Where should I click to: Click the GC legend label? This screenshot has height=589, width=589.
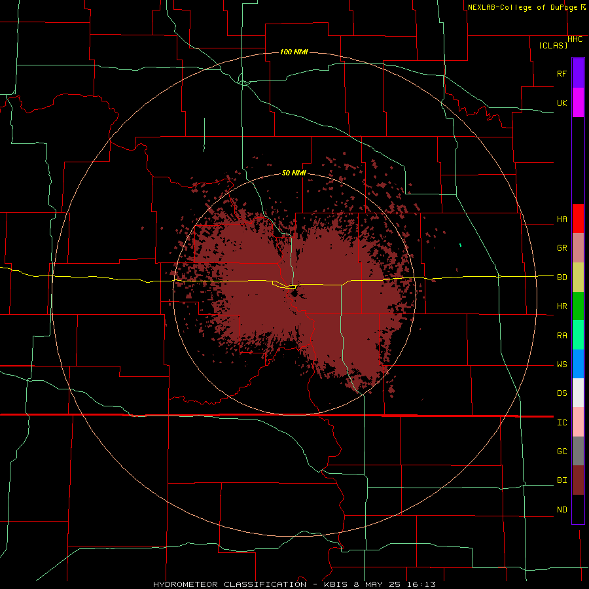coord(562,452)
